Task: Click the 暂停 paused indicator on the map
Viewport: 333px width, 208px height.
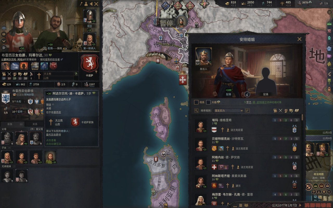Action: click(x=166, y=23)
